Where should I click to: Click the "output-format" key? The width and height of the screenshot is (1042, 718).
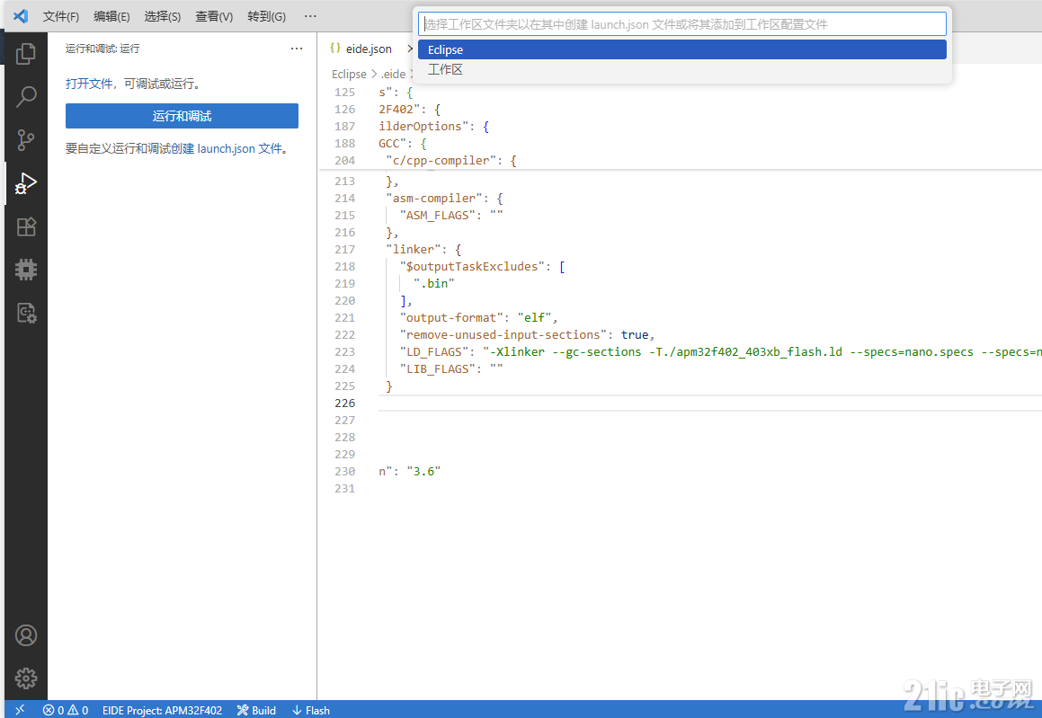pyautogui.click(x=452, y=318)
